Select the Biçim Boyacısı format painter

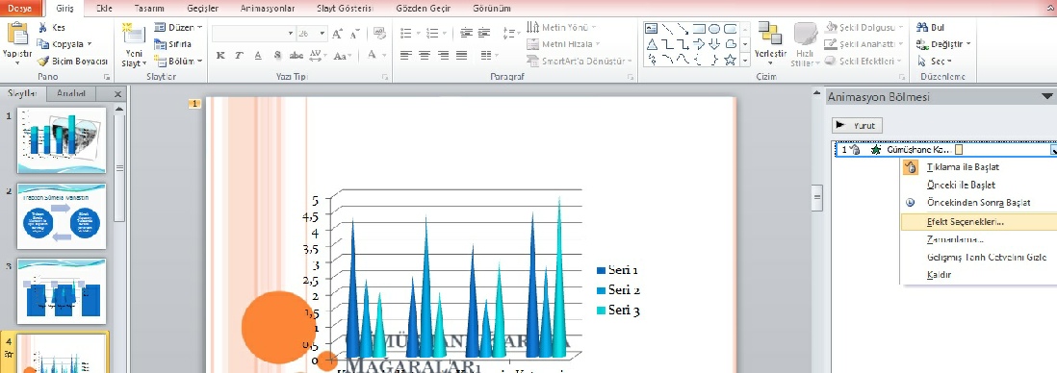73,61
